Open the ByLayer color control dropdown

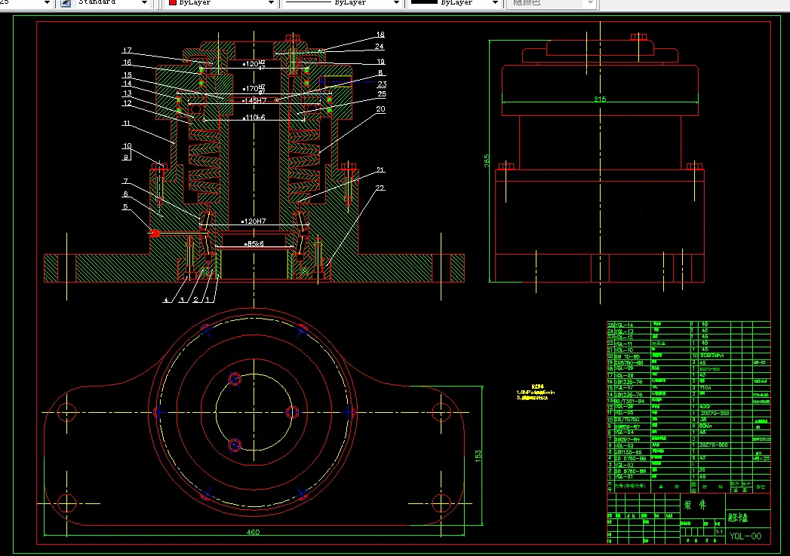(x=271, y=2)
